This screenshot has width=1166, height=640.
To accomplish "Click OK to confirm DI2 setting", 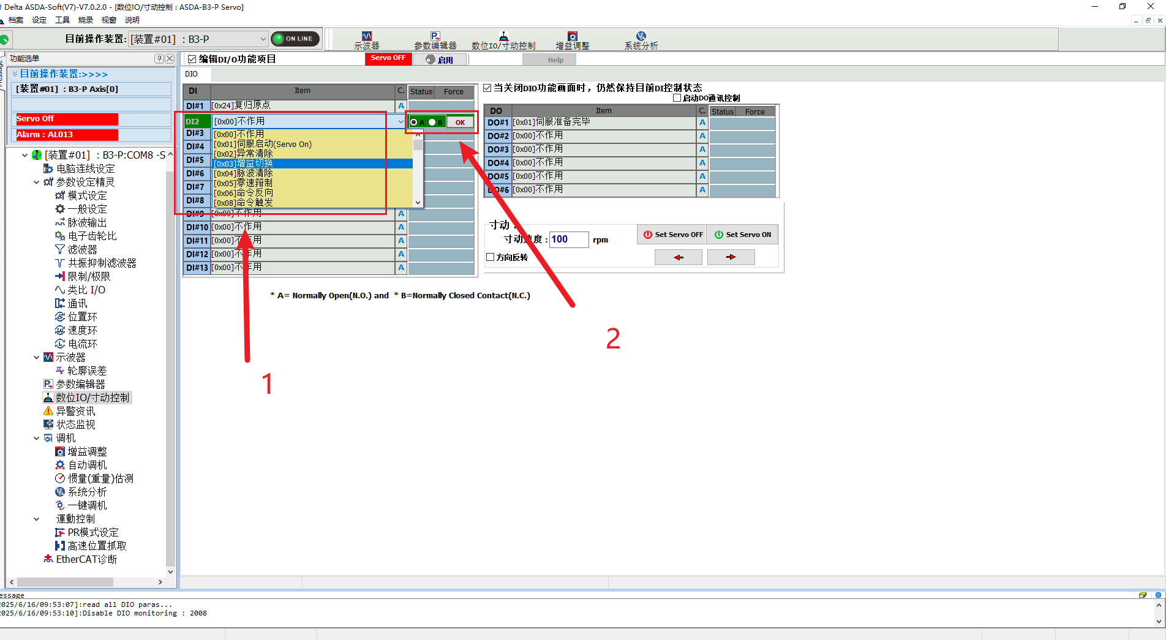I will click(x=460, y=122).
